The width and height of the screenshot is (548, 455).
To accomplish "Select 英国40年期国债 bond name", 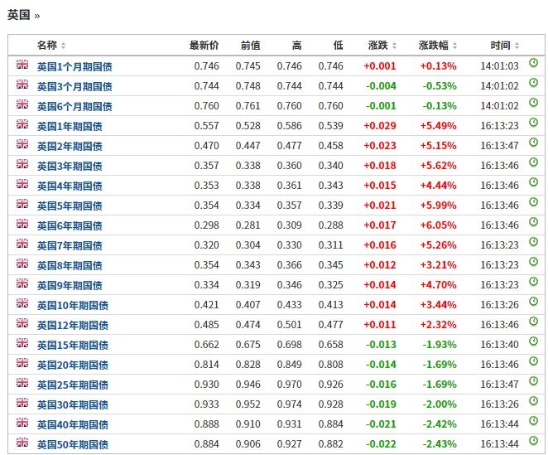I will pyautogui.click(x=72, y=424).
